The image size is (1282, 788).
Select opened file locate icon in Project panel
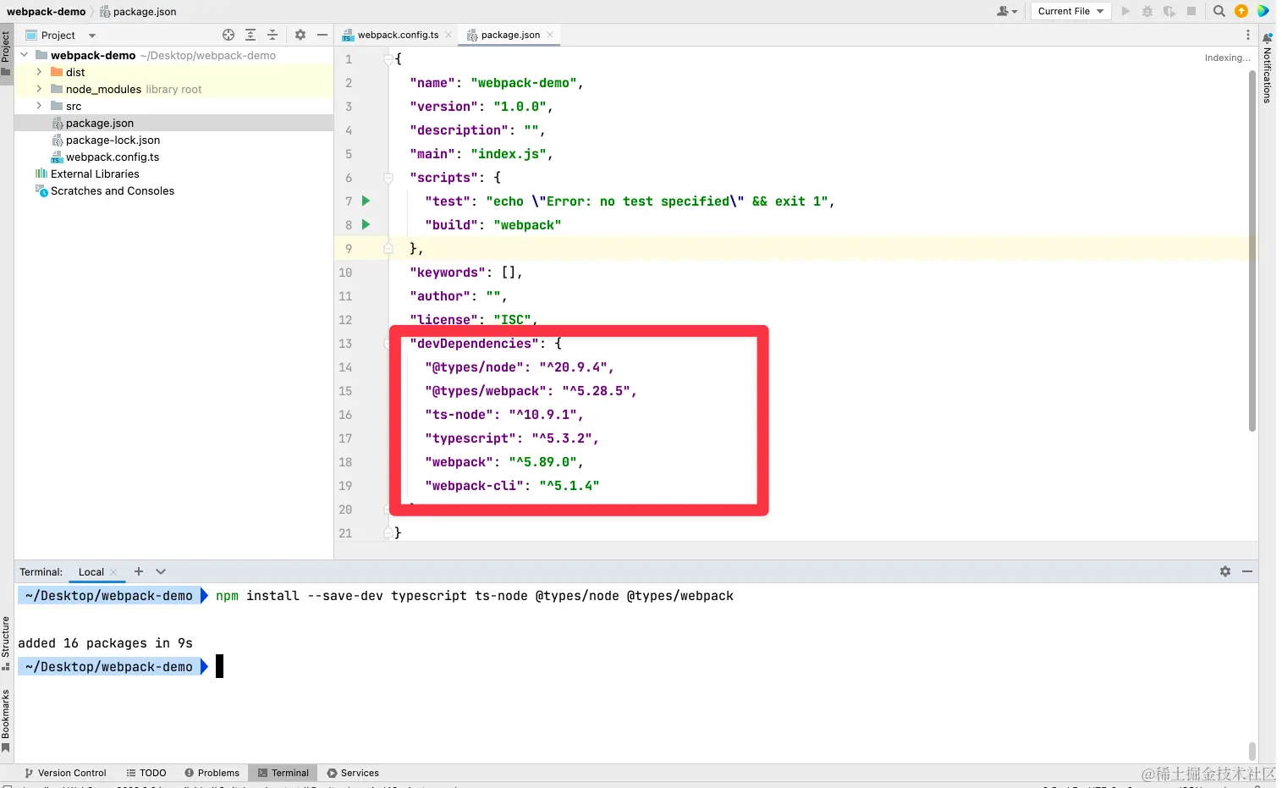pyautogui.click(x=228, y=35)
